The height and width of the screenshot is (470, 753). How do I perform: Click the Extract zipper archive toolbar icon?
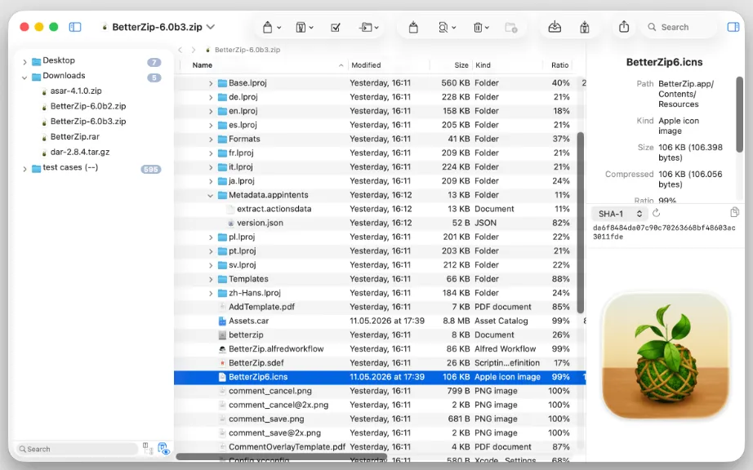pos(301,28)
